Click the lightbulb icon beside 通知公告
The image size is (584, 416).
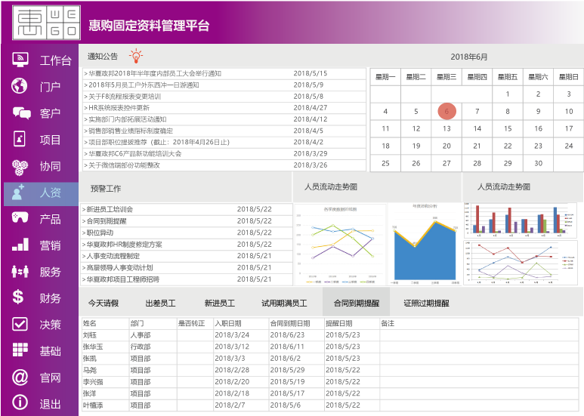tap(136, 56)
